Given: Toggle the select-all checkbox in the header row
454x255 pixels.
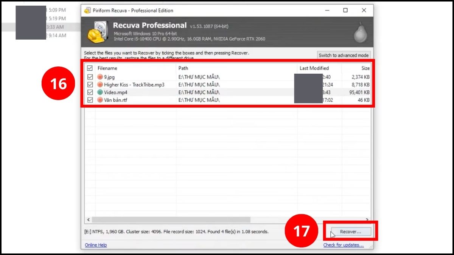Looking at the screenshot, I should point(90,68).
